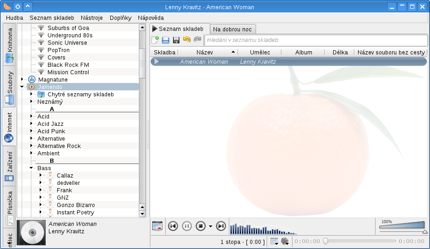Image resolution: width=430 pixels, height=249 pixels.
Task: Click the greyed redo arrow icon
Action: coord(197,40)
